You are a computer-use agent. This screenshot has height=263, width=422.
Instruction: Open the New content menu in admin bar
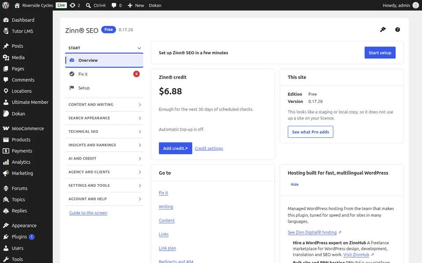click(x=136, y=5)
